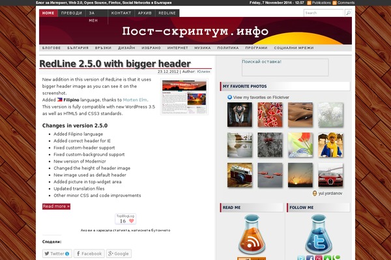
Task: Open the ПРЕВОДИ navigation item
Action: tap(72, 13)
